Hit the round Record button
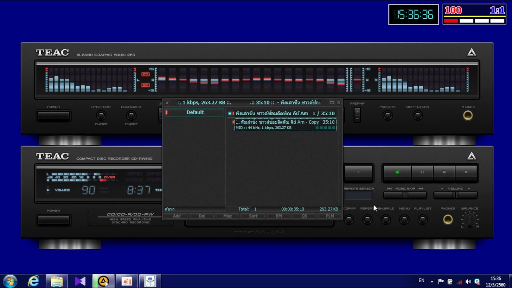The width and height of the screenshot is (512, 288). click(x=466, y=172)
